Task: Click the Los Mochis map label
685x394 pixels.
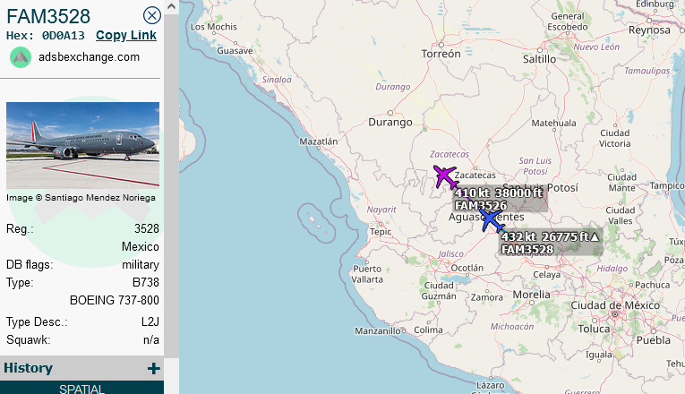Action: point(214,27)
